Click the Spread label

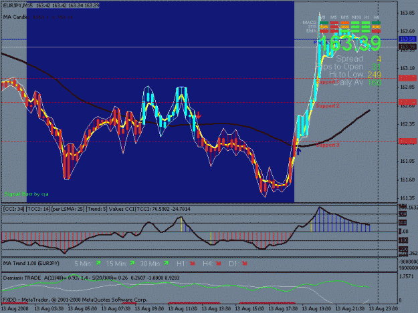coord(350,59)
